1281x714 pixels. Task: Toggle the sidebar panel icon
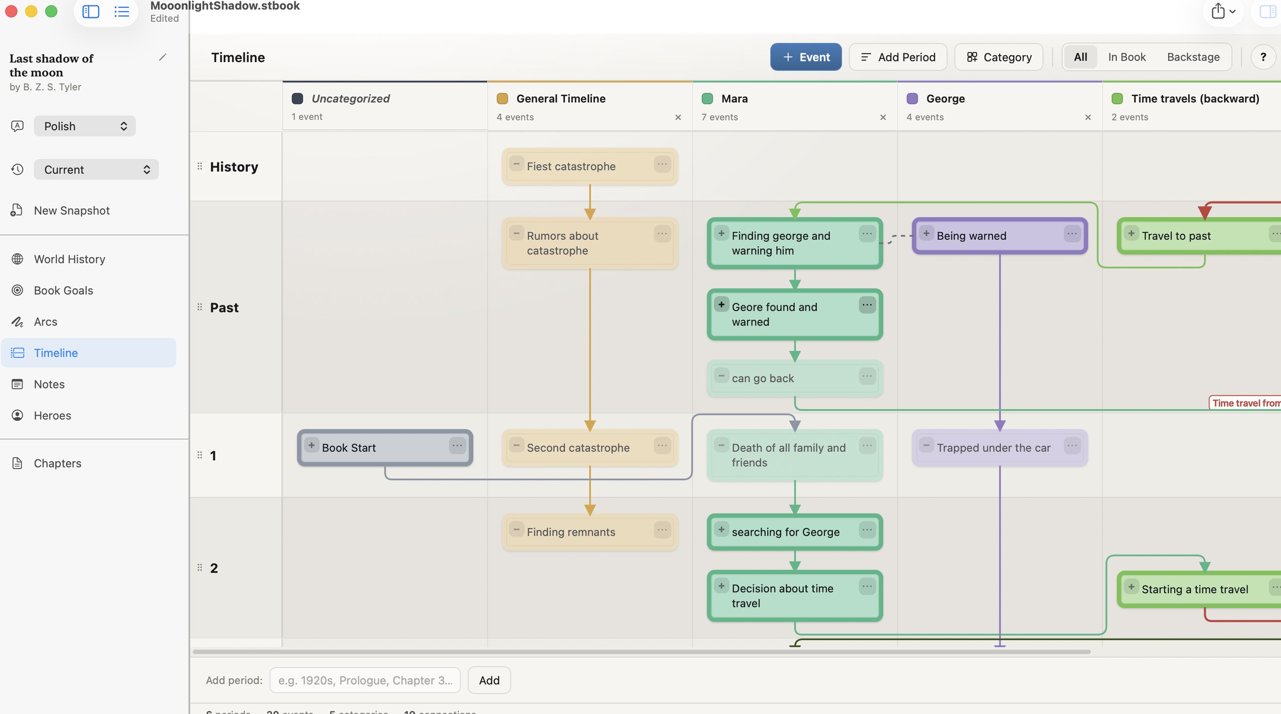pyautogui.click(x=91, y=11)
